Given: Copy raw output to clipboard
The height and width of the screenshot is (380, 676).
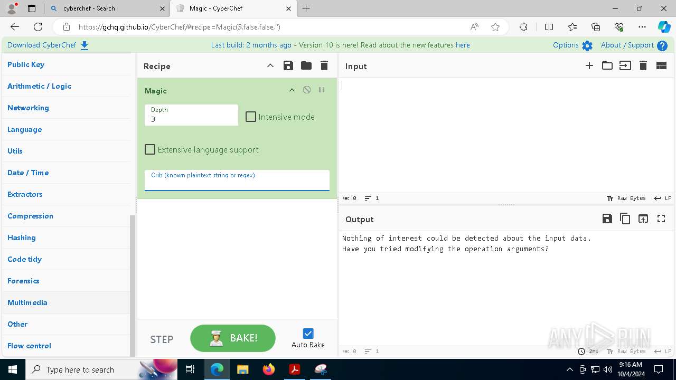Looking at the screenshot, I should (625, 218).
